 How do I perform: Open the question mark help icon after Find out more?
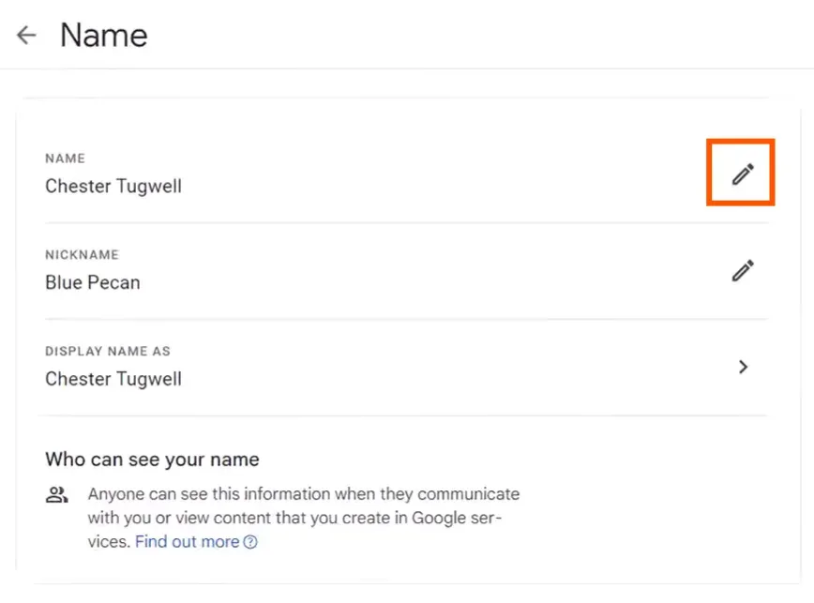point(249,541)
